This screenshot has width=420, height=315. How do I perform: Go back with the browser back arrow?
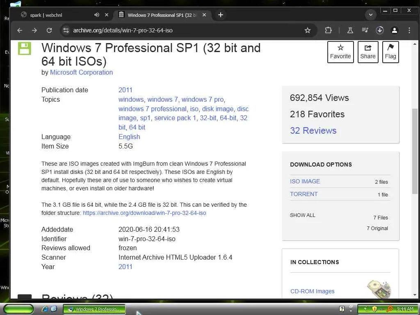click(x=20, y=30)
